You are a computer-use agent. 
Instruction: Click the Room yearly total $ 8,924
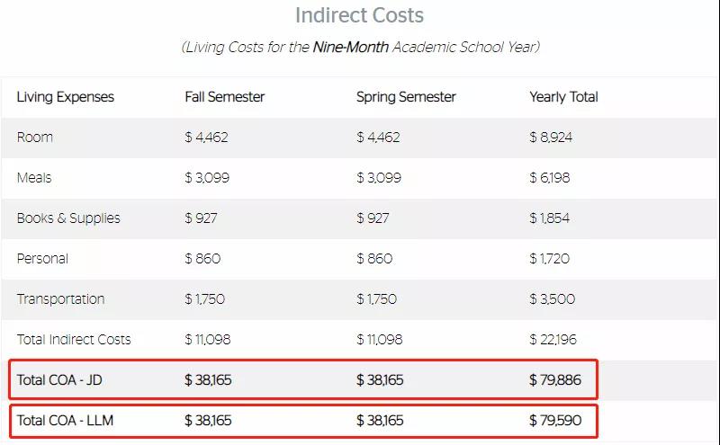tap(551, 138)
